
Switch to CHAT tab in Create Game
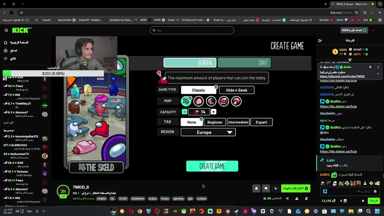(244, 63)
